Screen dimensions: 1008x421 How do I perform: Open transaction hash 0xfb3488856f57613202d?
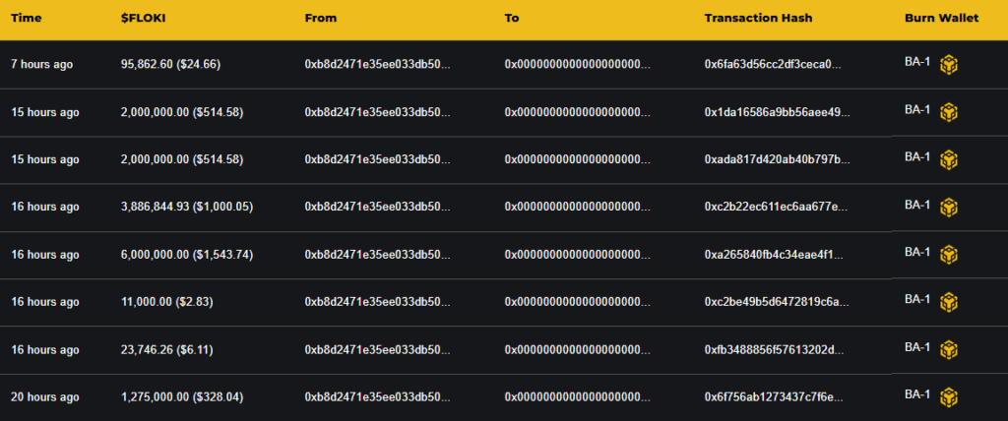[x=773, y=349]
